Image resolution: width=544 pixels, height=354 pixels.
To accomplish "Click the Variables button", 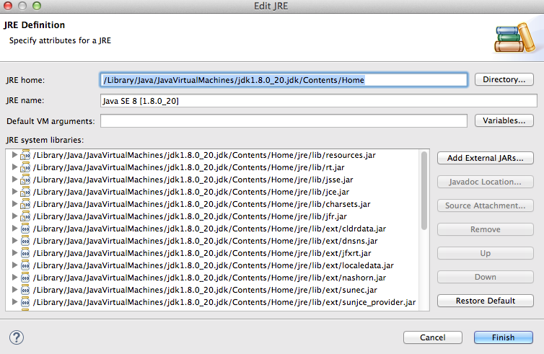I will [504, 120].
